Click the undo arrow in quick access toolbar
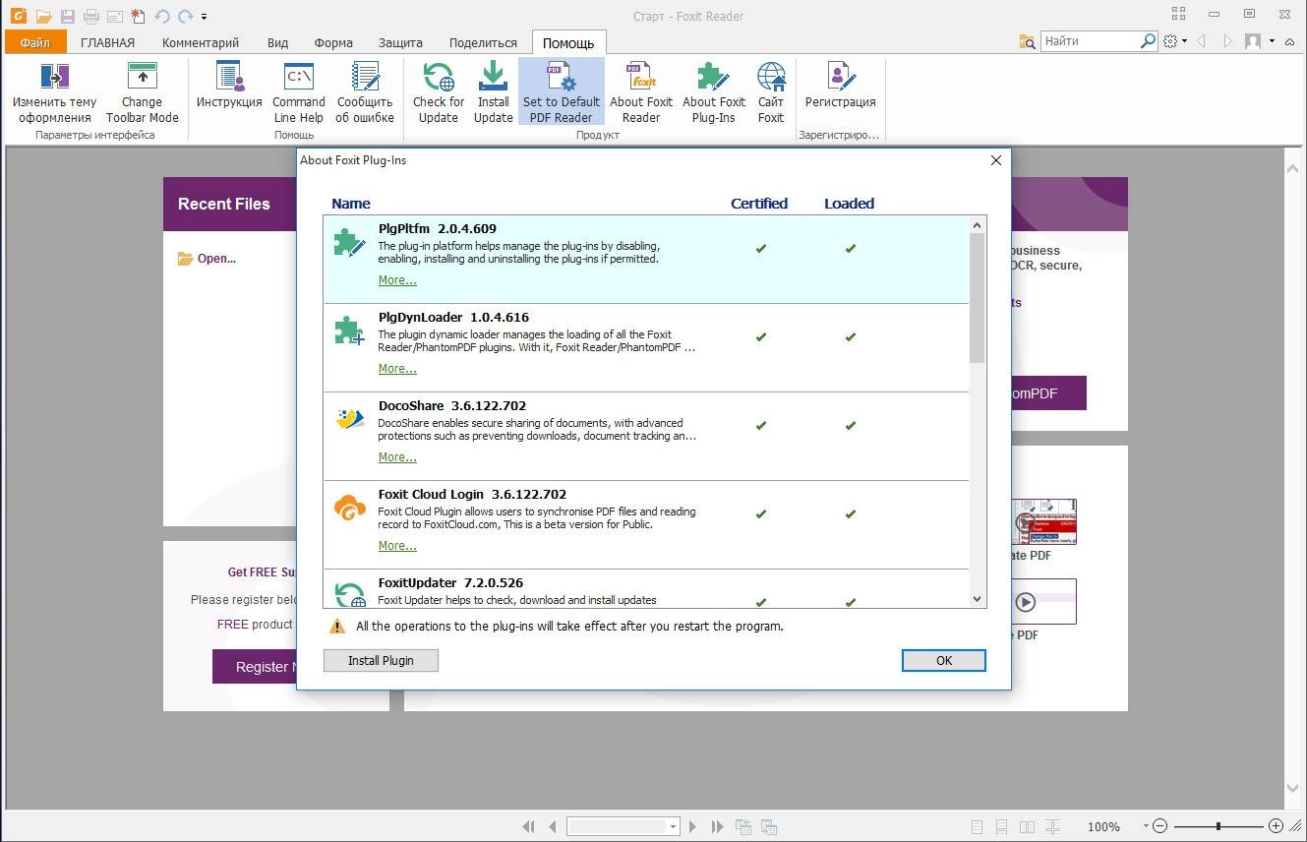 click(x=162, y=17)
